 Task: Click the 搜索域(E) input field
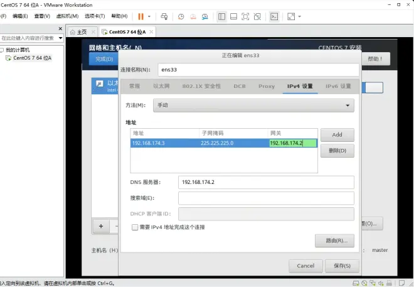(x=266, y=198)
